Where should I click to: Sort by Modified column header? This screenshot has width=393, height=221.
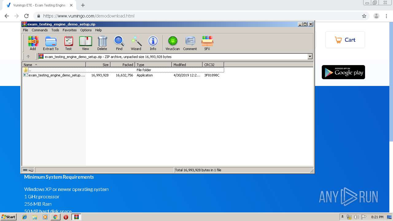187,65
